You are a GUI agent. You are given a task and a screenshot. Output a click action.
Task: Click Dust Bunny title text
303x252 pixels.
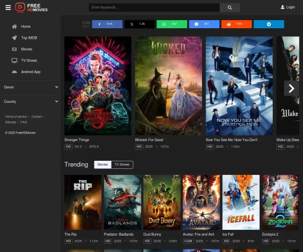pyautogui.click(x=153, y=234)
